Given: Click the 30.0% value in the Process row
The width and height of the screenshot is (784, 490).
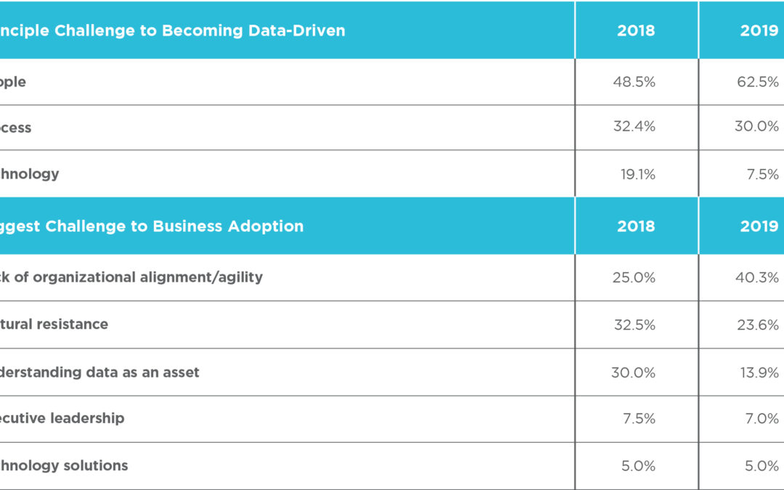Looking at the screenshot, I should coord(757,127).
